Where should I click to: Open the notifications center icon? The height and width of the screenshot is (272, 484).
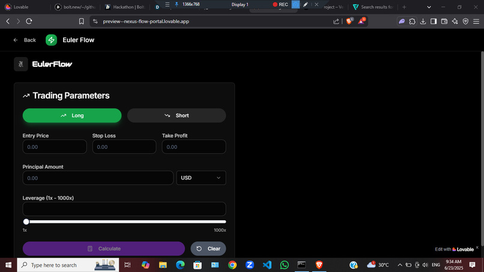(x=472, y=265)
